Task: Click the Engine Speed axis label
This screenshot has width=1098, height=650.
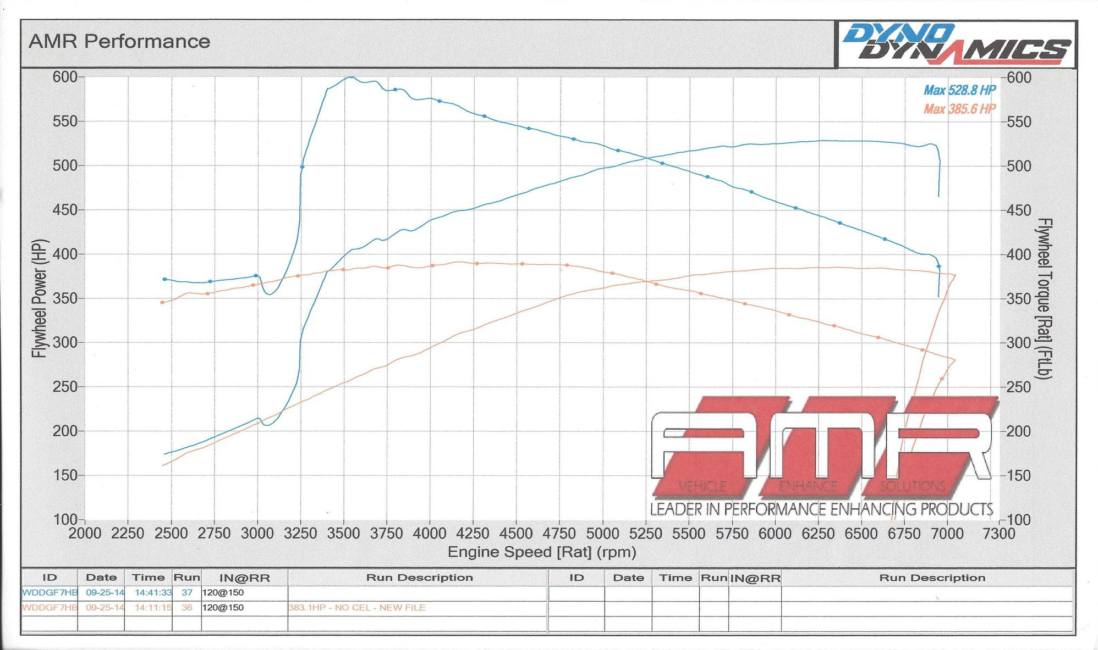Action: 541,552
